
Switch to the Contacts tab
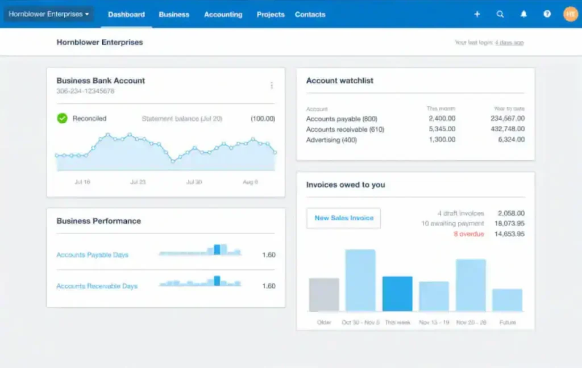point(310,15)
